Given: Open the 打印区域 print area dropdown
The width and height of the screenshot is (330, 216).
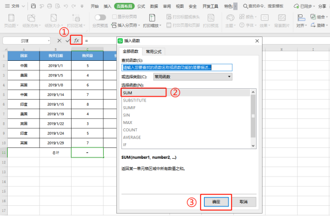Looking at the screenshot, I should (x=84, y=26).
